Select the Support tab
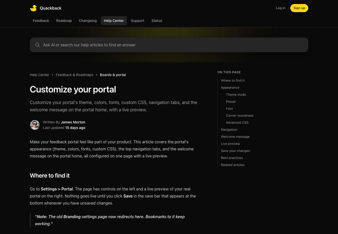Viewport: 338px width, 234px height. (137, 21)
